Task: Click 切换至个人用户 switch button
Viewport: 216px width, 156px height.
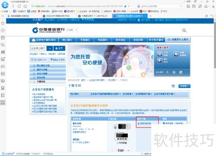Action: [178, 40]
